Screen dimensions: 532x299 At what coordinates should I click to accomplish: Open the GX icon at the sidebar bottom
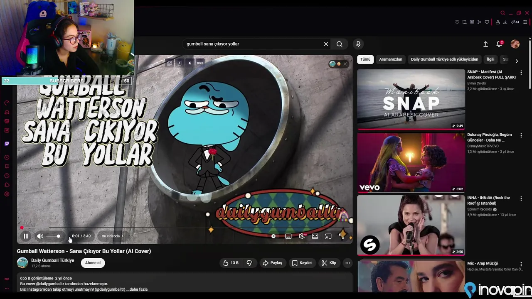coord(7,279)
